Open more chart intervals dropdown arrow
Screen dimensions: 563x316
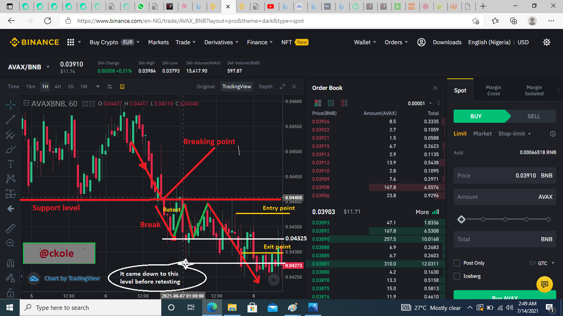point(98,86)
